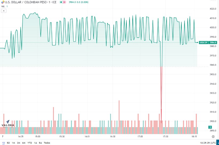Screen dimensions: 219x145
Task: Select the YTD time range
Action: pyautogui.click(x=30, y=143)
